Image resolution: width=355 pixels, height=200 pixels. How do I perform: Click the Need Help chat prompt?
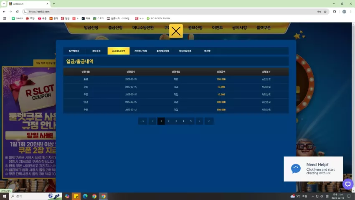(313, 169)
